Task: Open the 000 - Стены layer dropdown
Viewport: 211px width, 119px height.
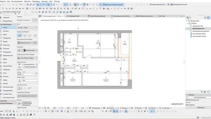Action: point(27,28)
